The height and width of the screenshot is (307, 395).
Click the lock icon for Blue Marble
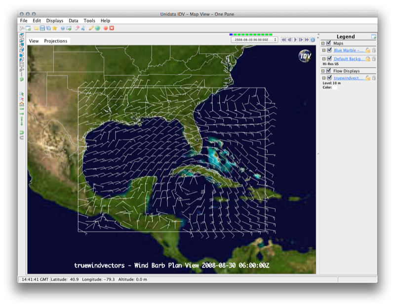[x=368, y=50]
